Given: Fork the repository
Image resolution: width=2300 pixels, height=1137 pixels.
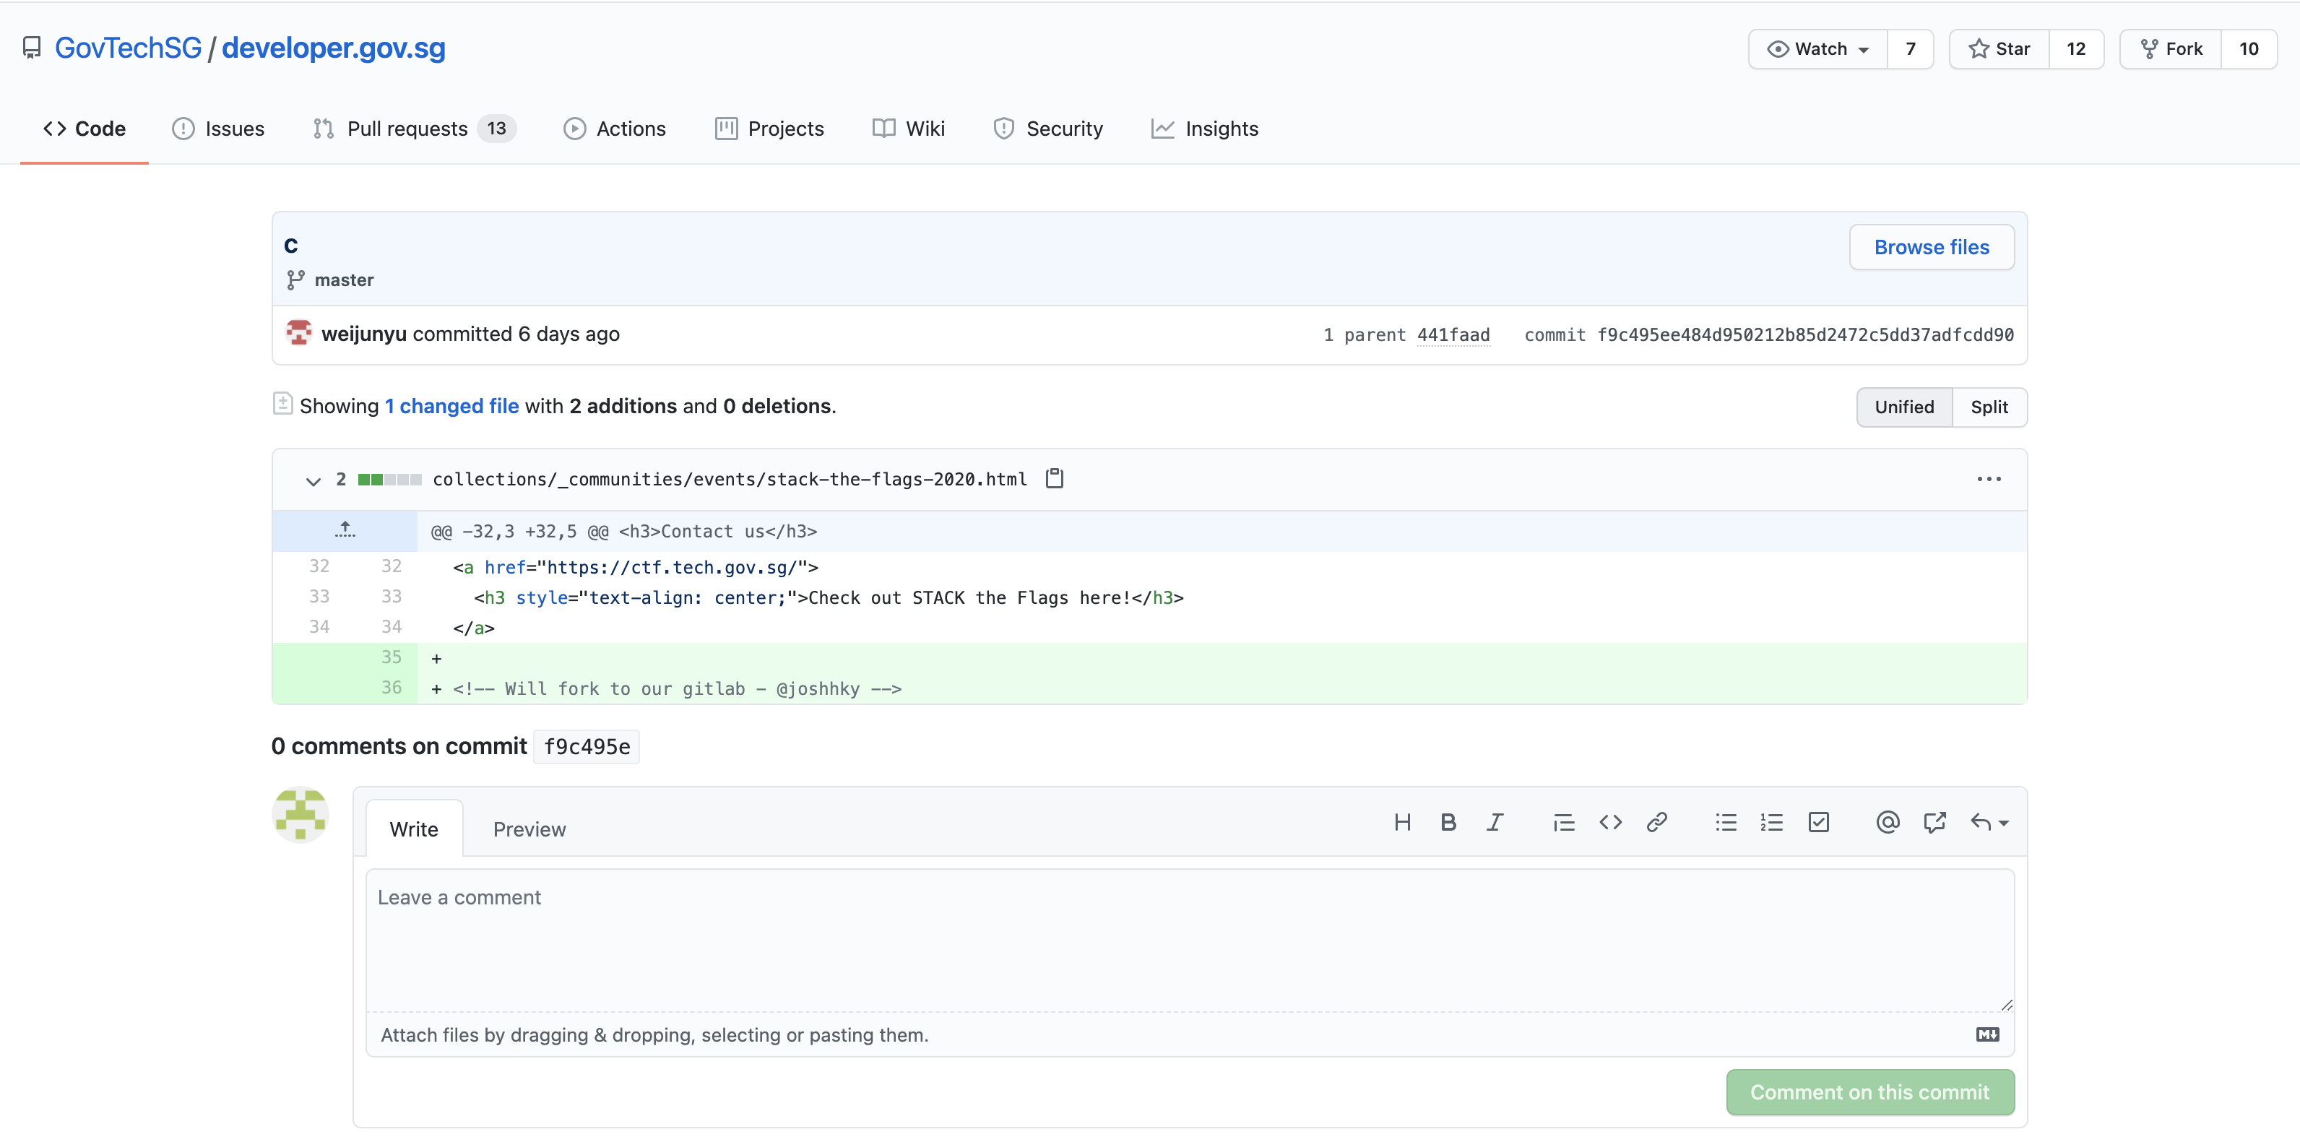Looking at the screenshot, I should (2171, 49).
